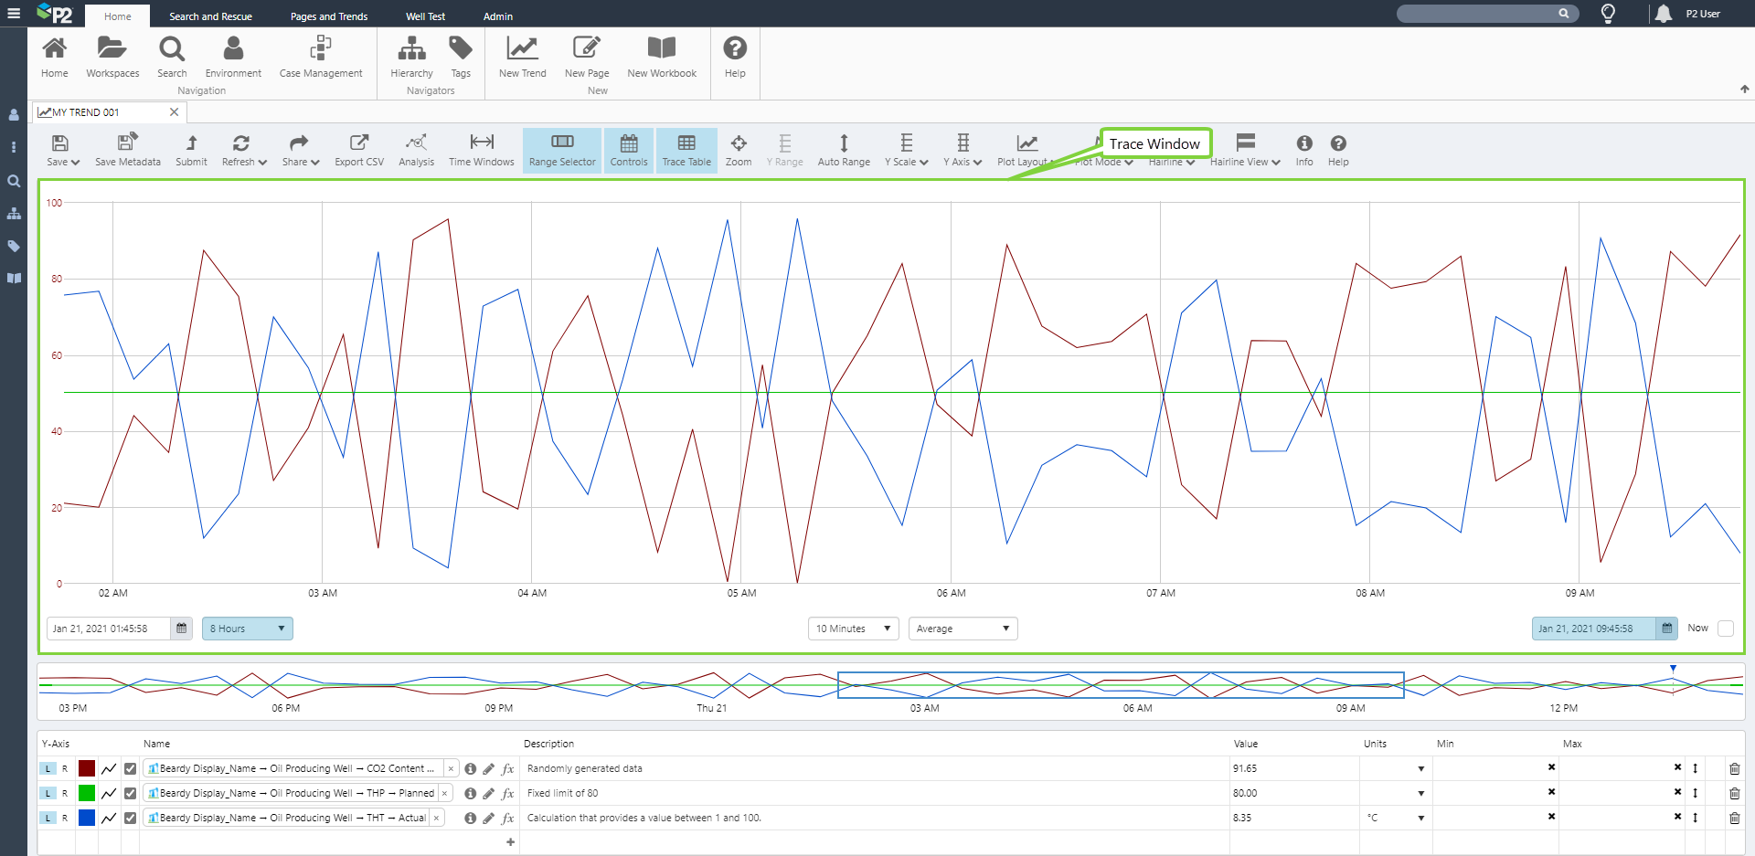Open the 8 Hours period dropdown
Viewport: 1755px width, 856px height.
click(x=247, y=629)
